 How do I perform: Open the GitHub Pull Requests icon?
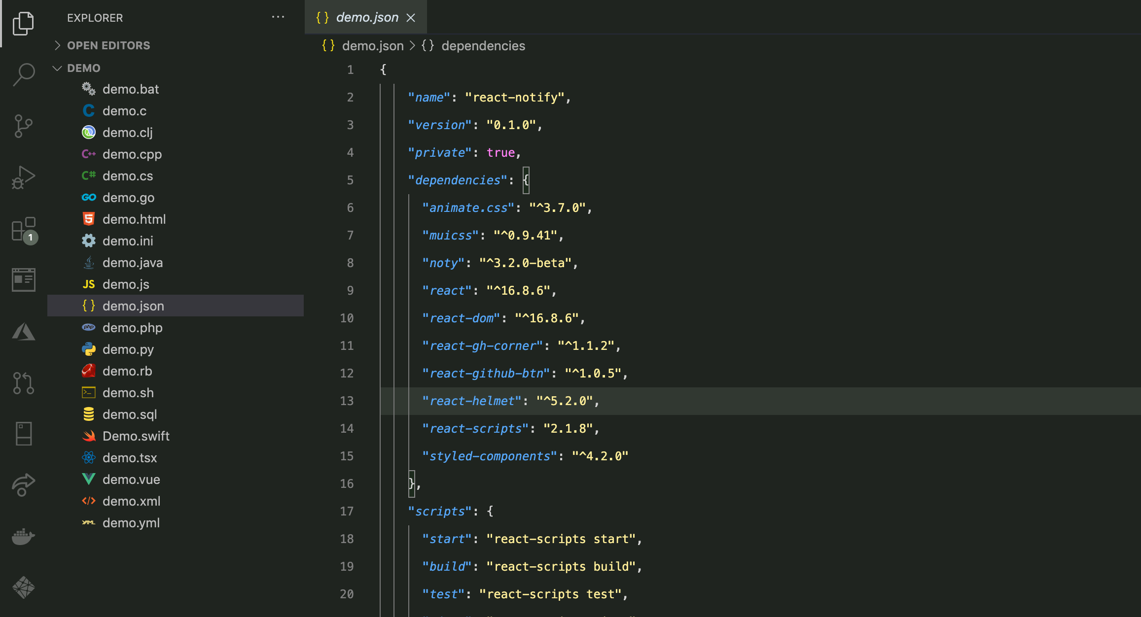[x=24, y=383]
